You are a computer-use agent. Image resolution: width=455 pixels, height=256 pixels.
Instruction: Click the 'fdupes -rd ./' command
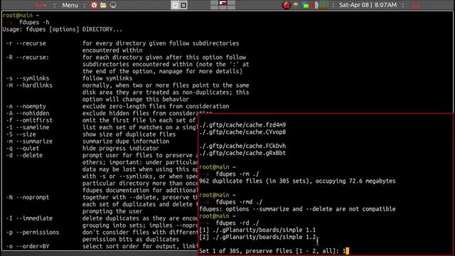click(x=237, y=223)
